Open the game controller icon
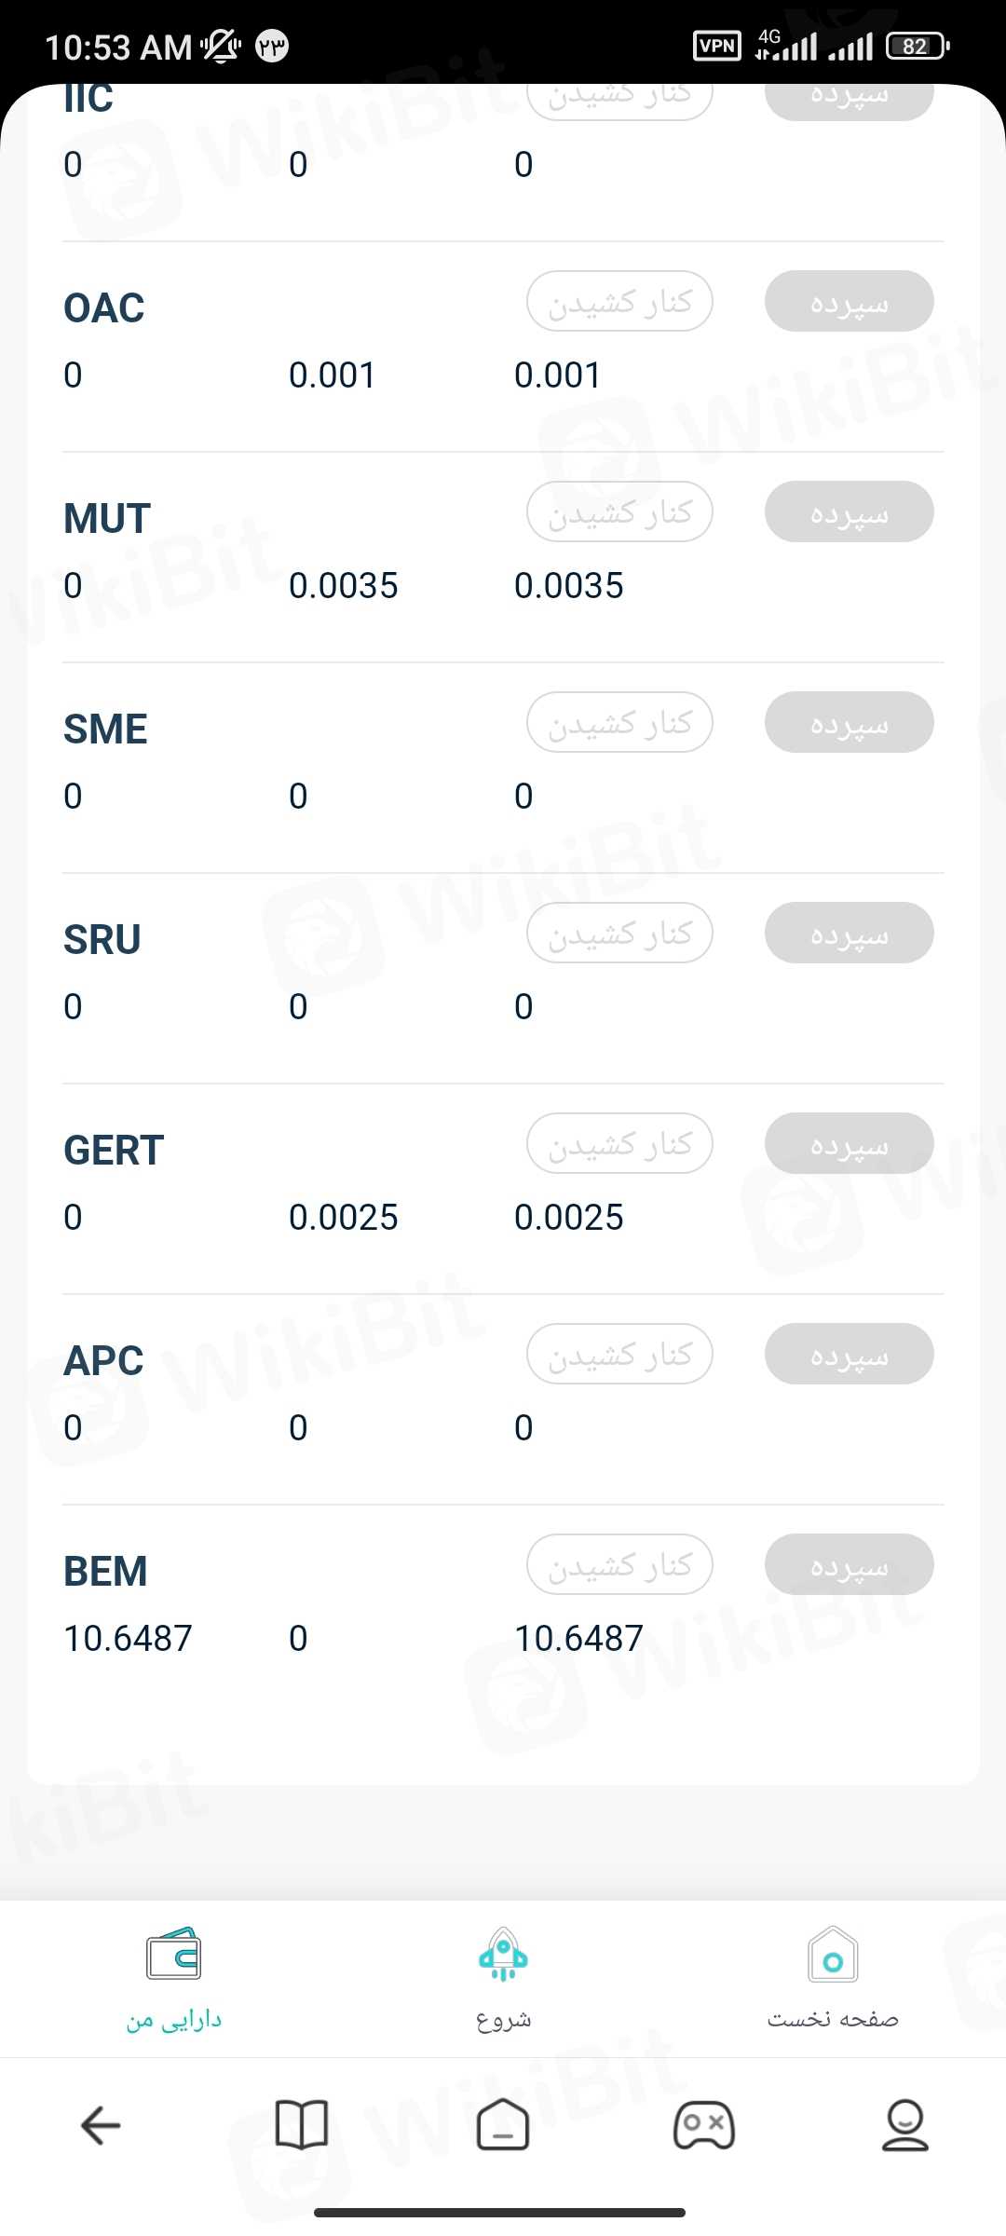Screen dimensions: 1006x2236 (704, 2125)
